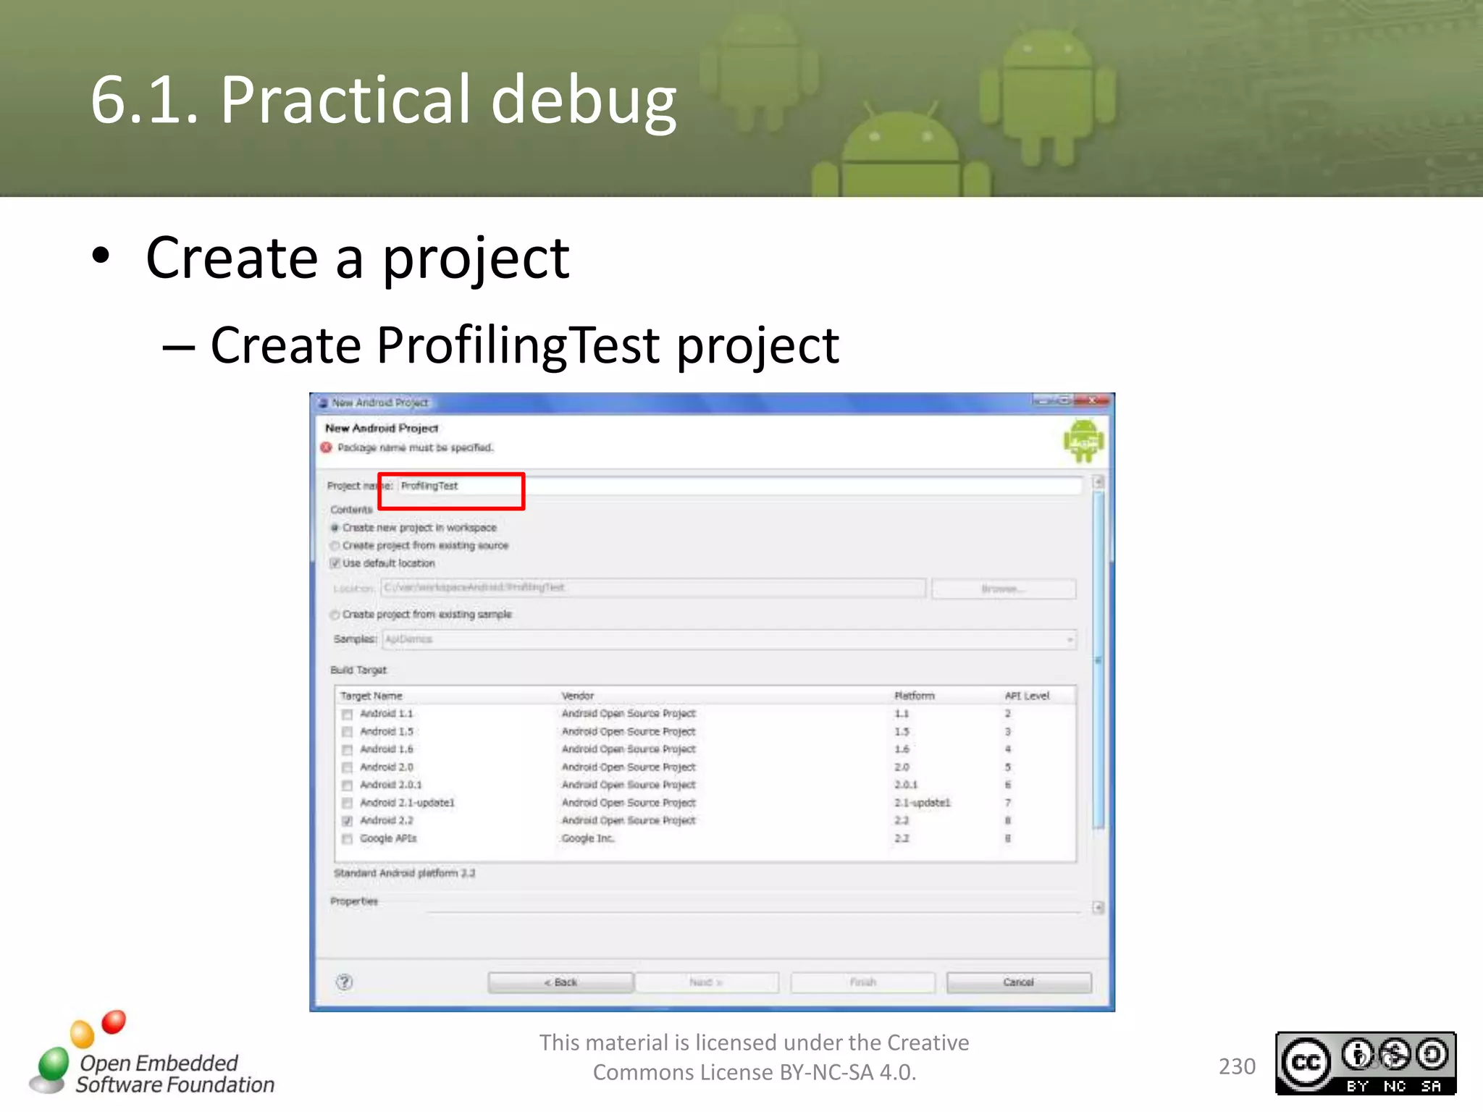
Task: Click the Open Embedded Software Foundation logo
Action: click(152, 1054)
